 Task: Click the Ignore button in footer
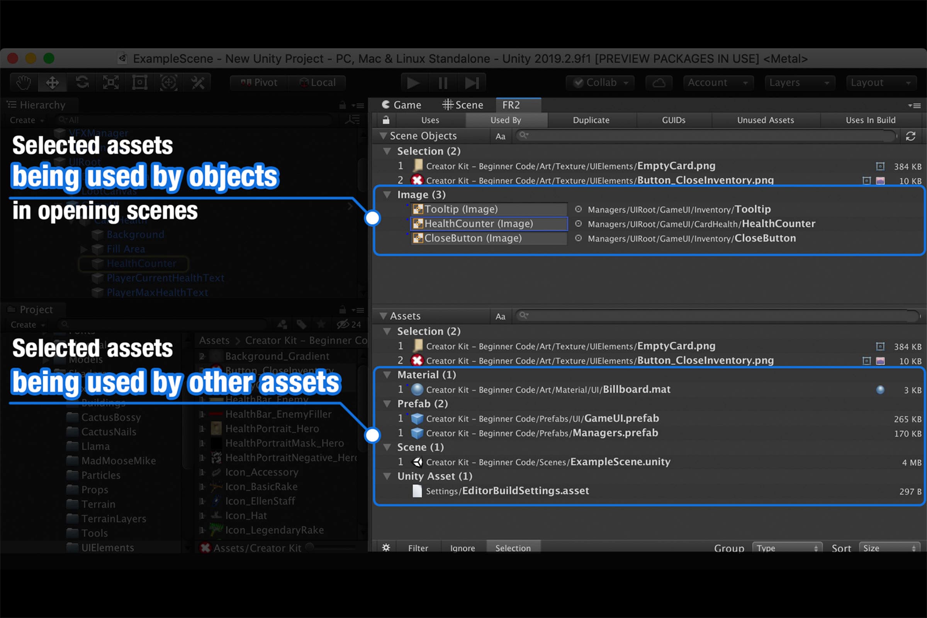(462, 548)
